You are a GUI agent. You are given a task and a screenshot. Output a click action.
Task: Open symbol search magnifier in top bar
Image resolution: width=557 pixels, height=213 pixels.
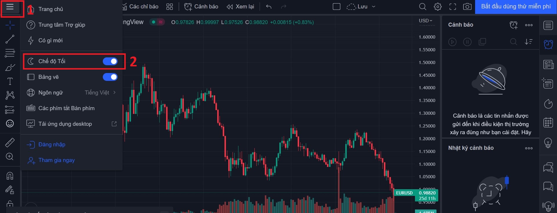click(423, 7)
